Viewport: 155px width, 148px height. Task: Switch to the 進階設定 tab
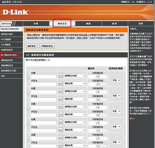click(62, 23)
